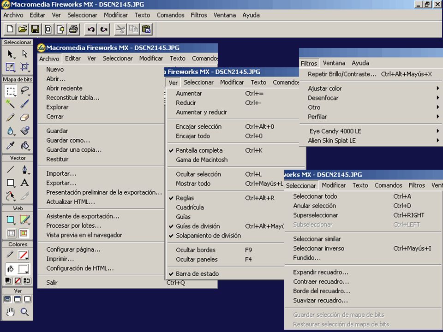
Task: Click the Swap stroke and fill colors button
Action: pyautogui.click(x=27, y=281)
